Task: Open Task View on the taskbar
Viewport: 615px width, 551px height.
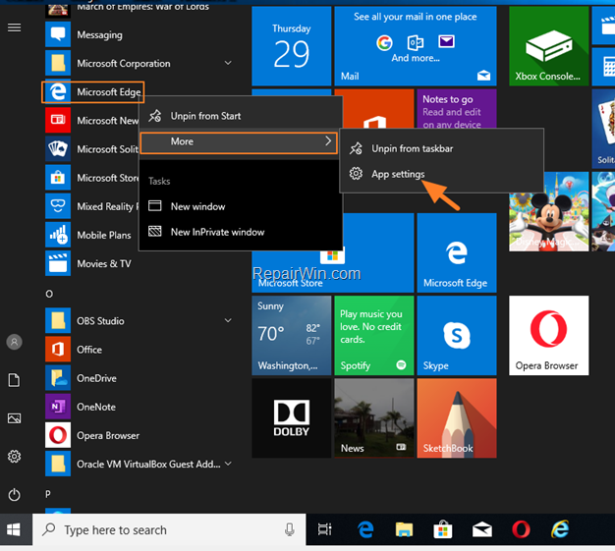Action: (325, 529)
